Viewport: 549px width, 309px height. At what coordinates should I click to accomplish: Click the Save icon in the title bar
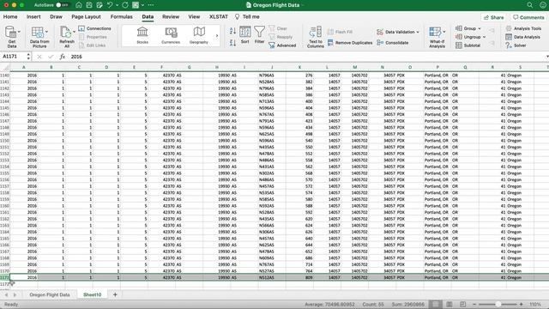click(x=89, y=5)
